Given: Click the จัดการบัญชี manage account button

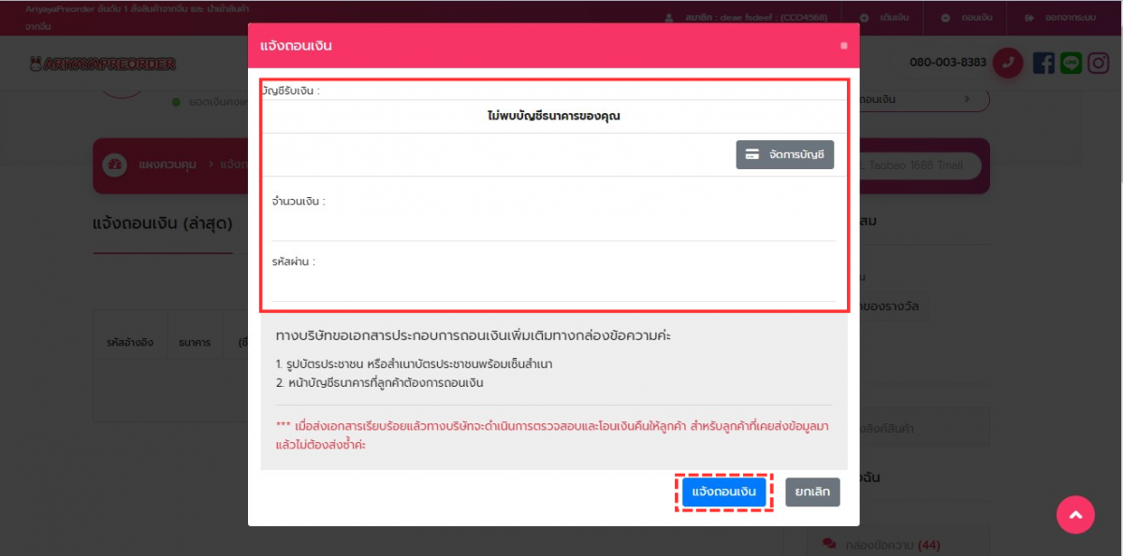Looking at the screenshot, I should click(784, 155).
